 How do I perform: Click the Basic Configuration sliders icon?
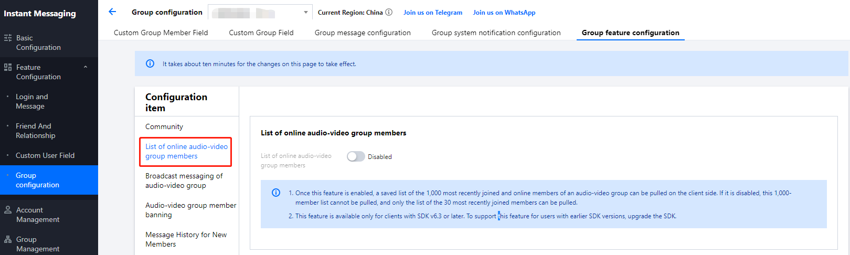(8, 38)
